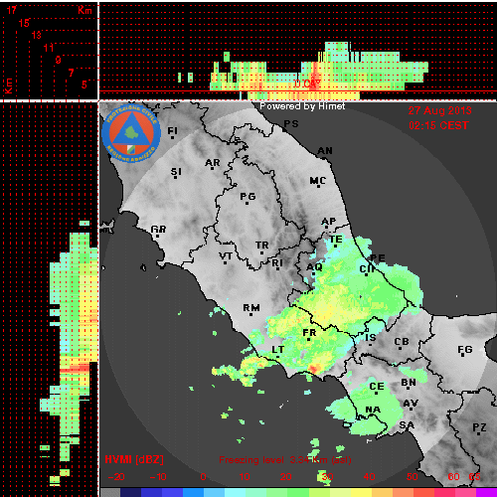Click the PG city label

(248, 197)
